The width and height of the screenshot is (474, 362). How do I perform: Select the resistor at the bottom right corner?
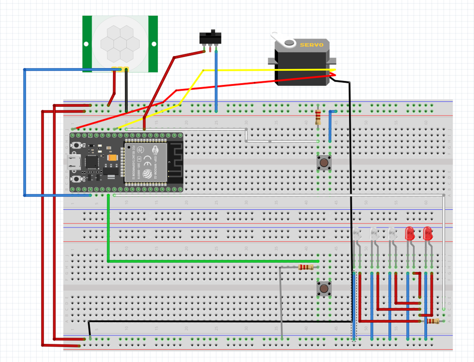click(432, 321)
